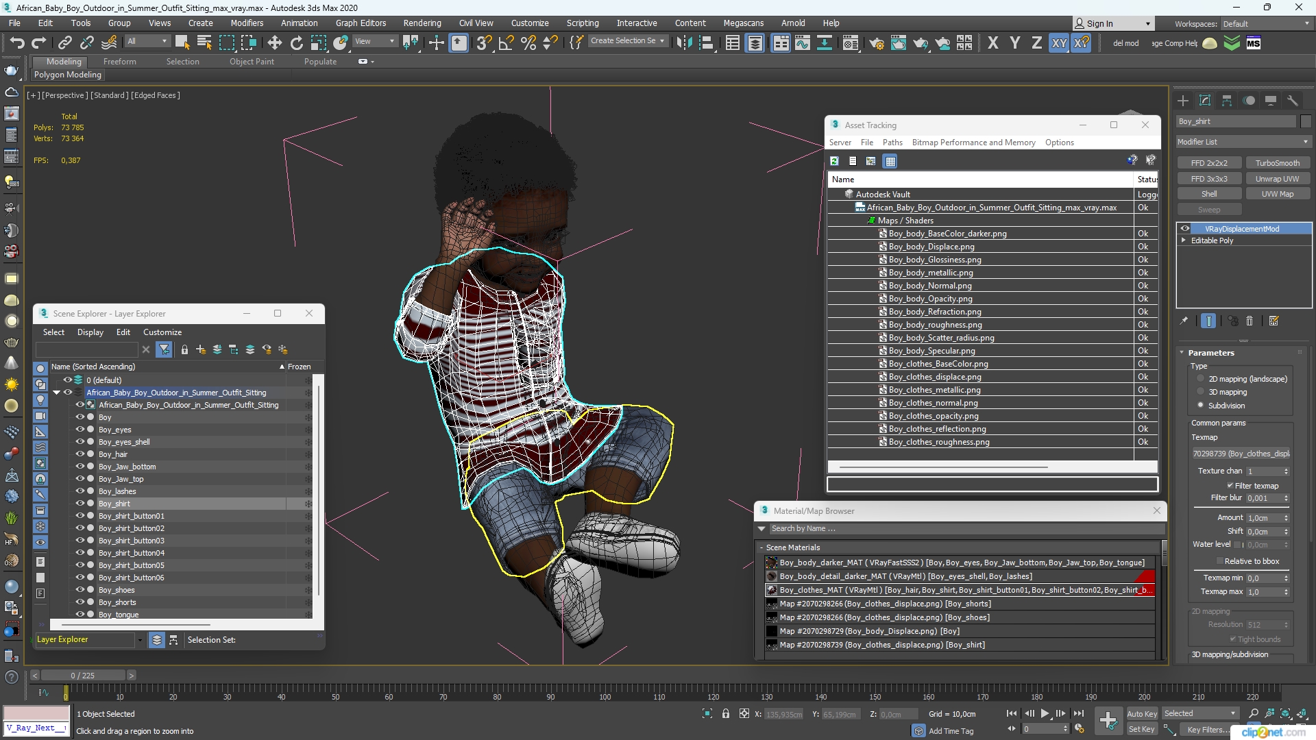
Task: Toggle the Percent Snap icon
Action: click(528, 42)
